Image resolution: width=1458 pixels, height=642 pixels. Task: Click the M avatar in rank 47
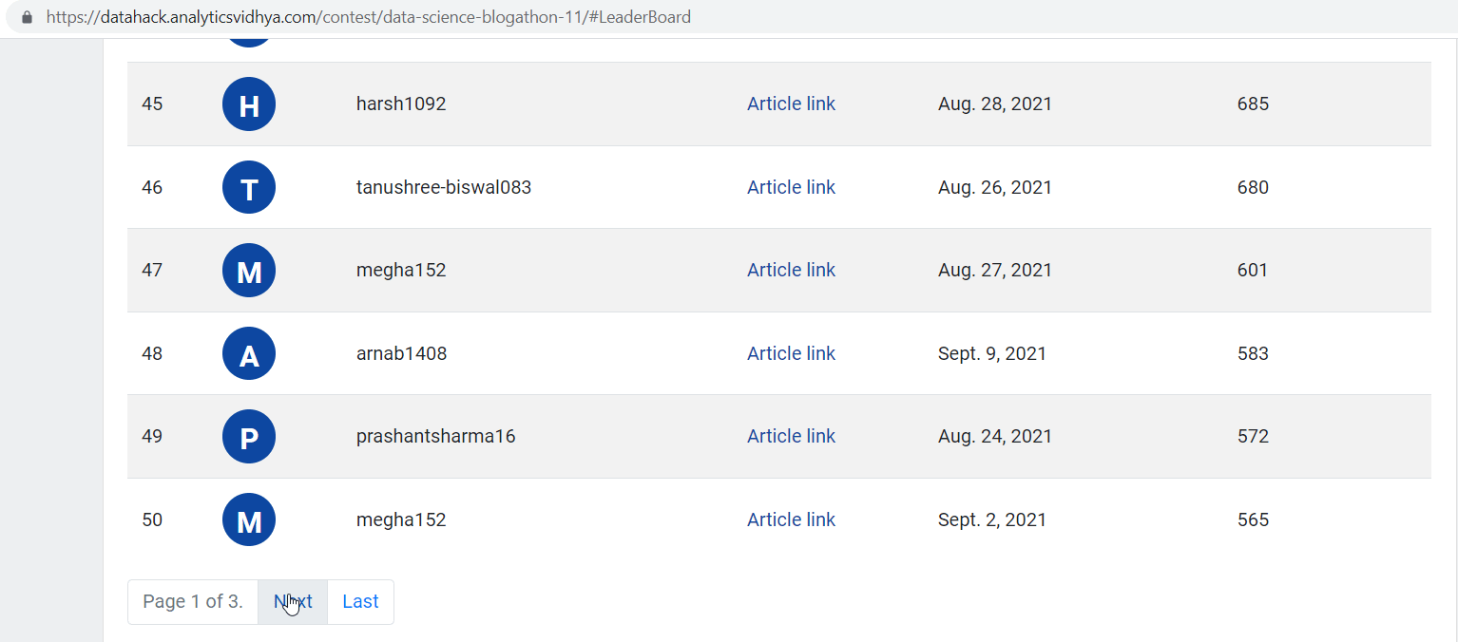(249, 271)
